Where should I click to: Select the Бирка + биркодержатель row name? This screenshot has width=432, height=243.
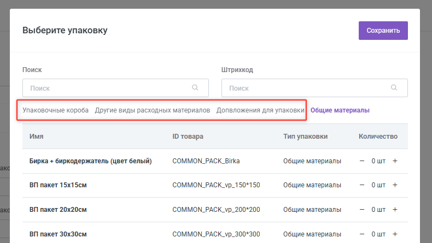90,161
